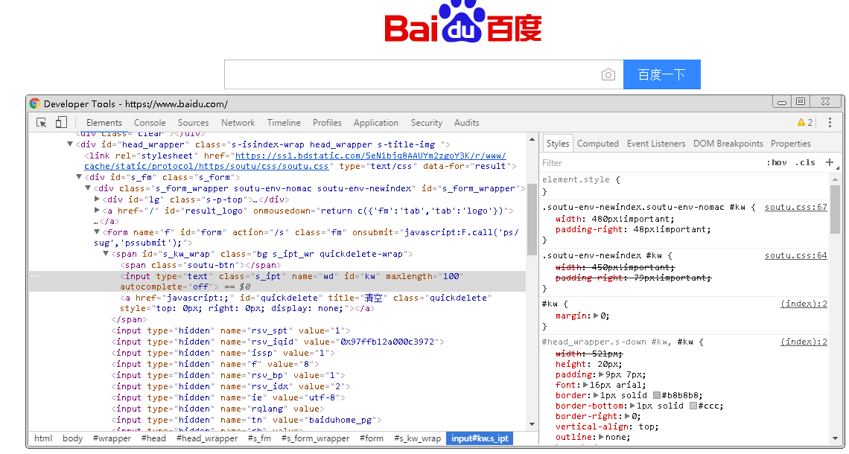Screen dimensions: 849x454
Task: Open the soutu.css:64 source link
Action: click(x=796, y=255)
